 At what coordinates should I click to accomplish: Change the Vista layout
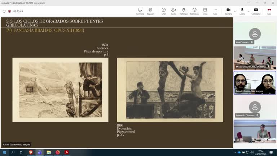205,11
